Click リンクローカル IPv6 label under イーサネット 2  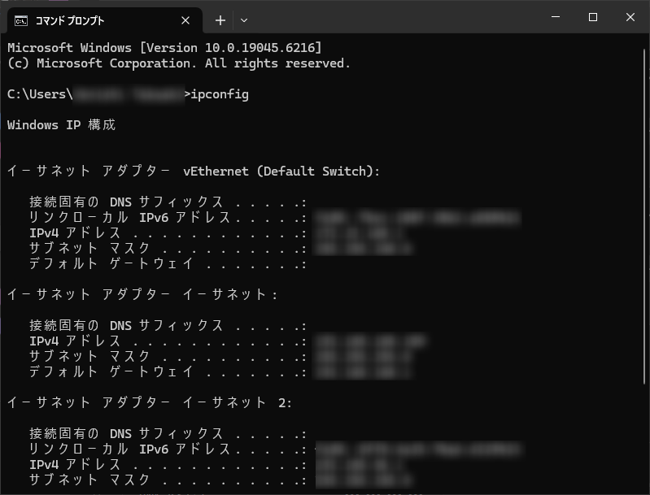[x=129, y=449]
